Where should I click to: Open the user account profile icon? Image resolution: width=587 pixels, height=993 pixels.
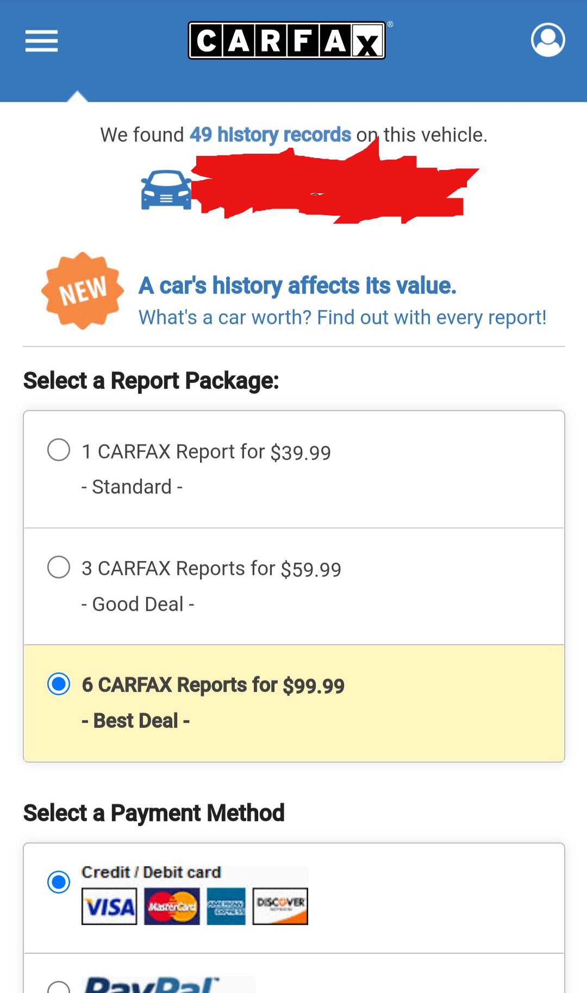(x=548, y=40)
